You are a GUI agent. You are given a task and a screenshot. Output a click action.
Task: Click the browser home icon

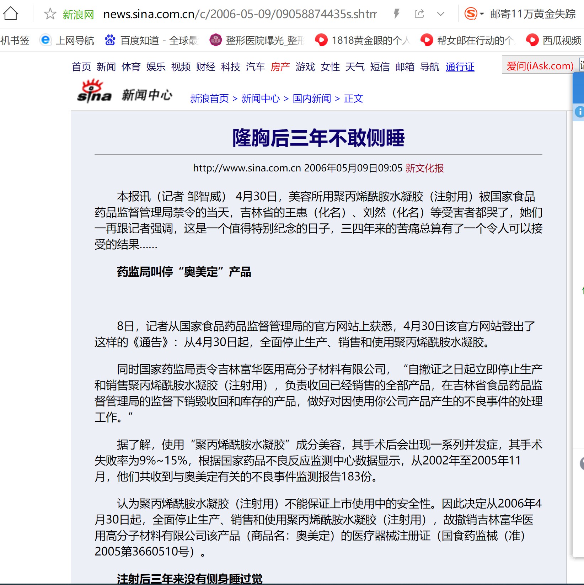click(10, 14)
